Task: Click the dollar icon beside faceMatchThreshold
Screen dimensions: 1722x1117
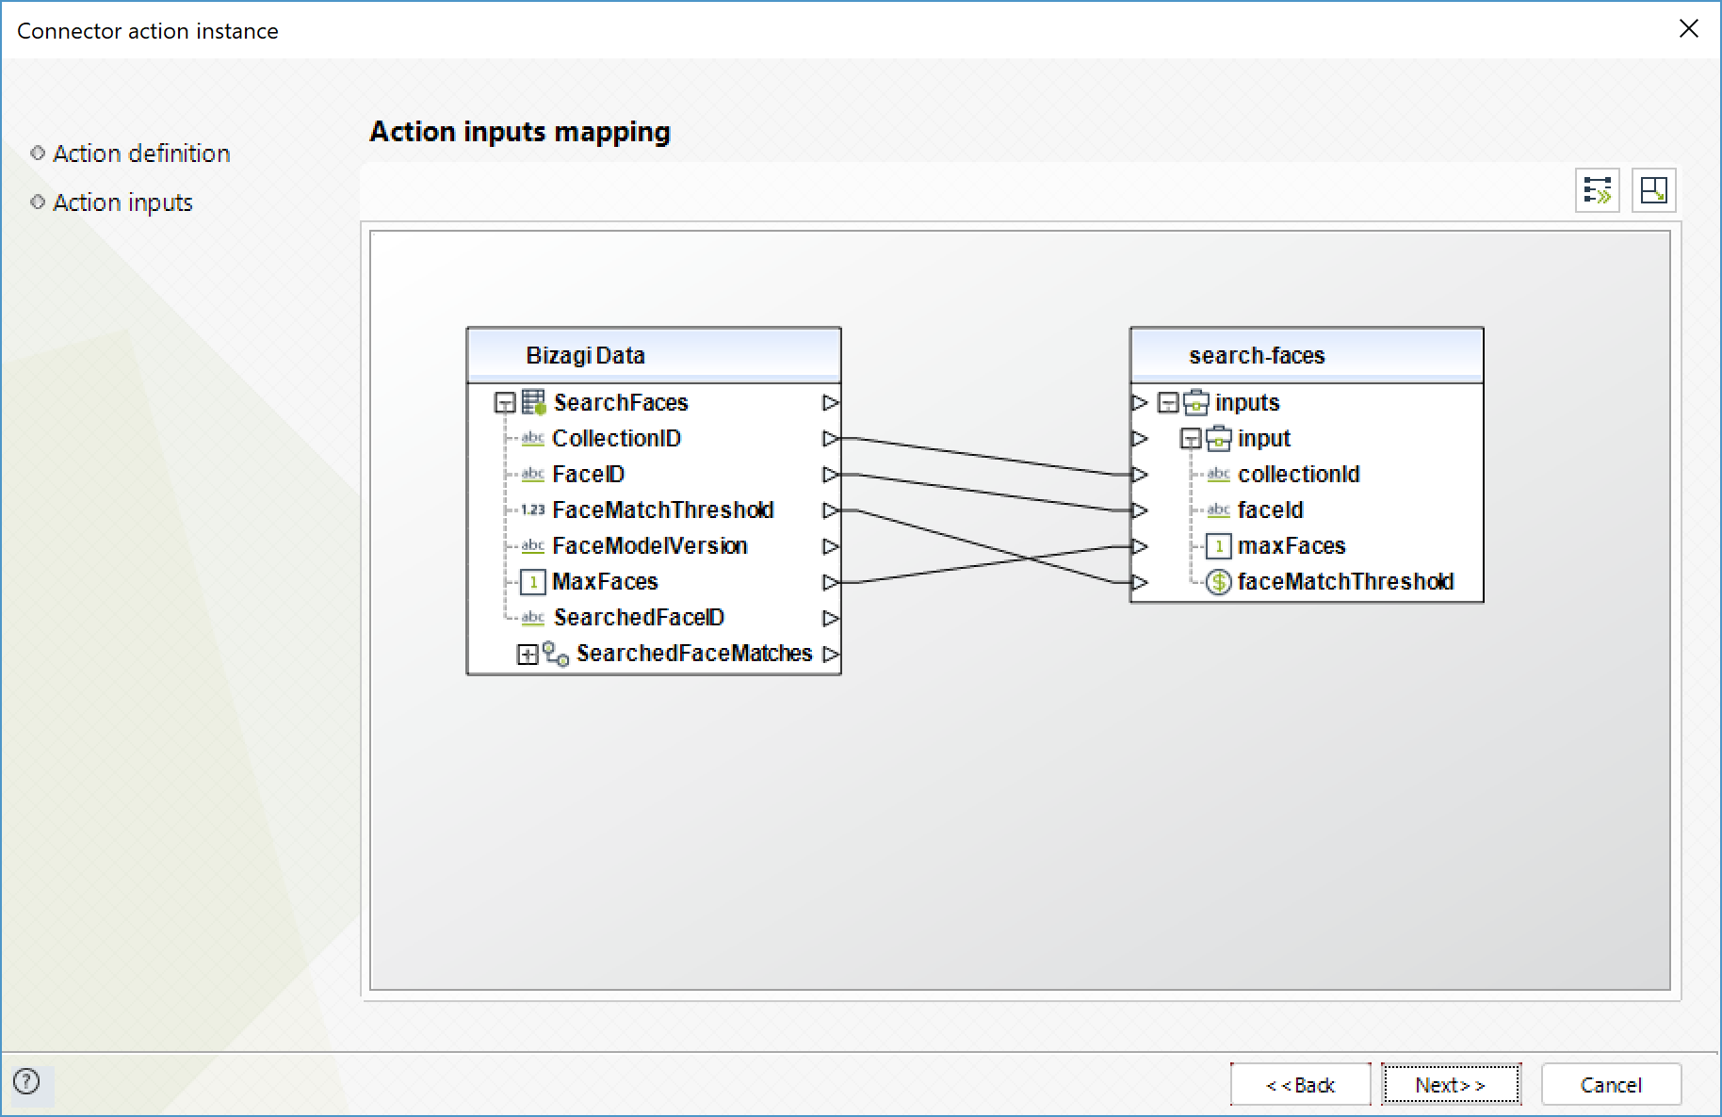Action: tap(1218, 582)
